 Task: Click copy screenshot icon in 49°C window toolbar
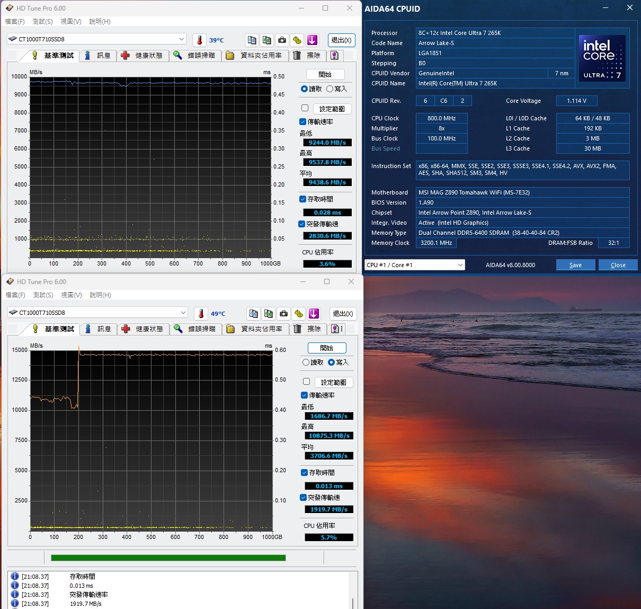(269, 314)
